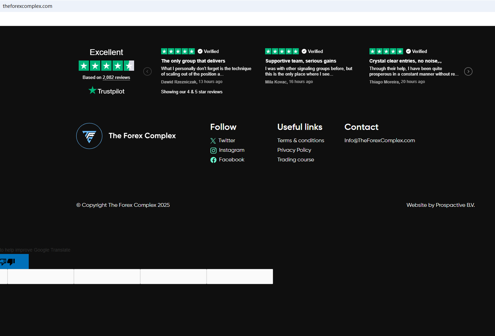Click the filled thumbs-down icon
Image resolution: width=495 pixels, height=336 pixels.
pyautogui.click(x=11, y=262)
